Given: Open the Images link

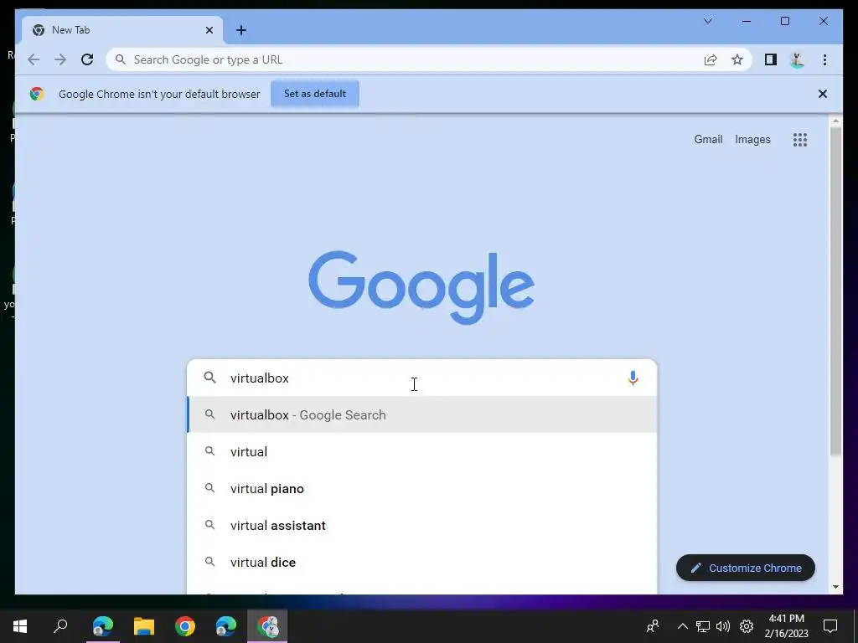Looking at the screenshot, I should (752, 140).
